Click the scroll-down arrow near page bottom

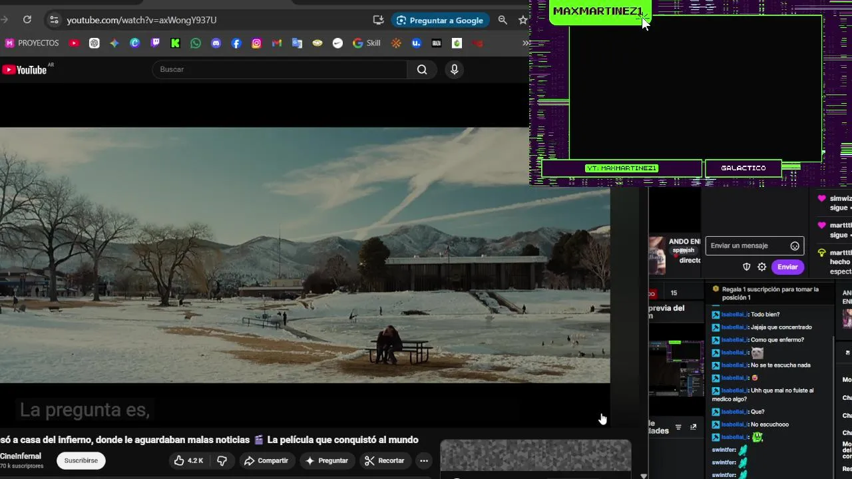point(643,476)
